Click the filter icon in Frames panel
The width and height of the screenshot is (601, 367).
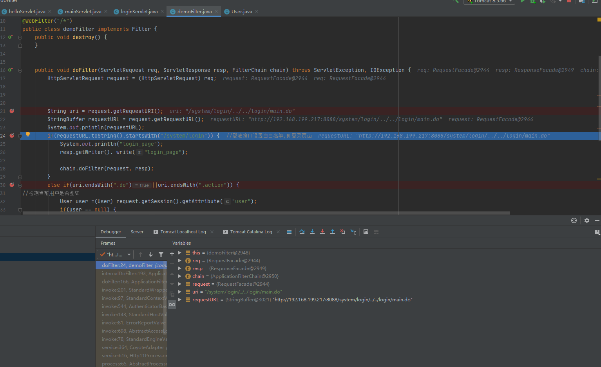pyautogui.click(x=161, y=254)
